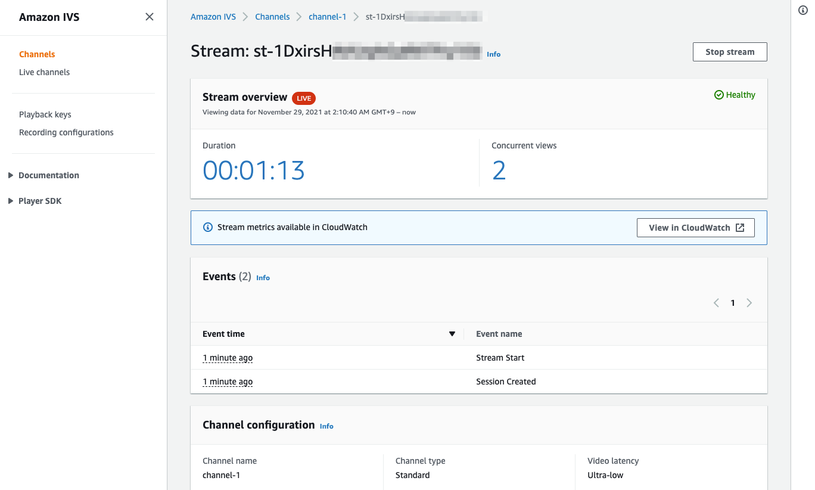Click the duration value 00:01:13
815x490 pixels.
tap(254, 170)
